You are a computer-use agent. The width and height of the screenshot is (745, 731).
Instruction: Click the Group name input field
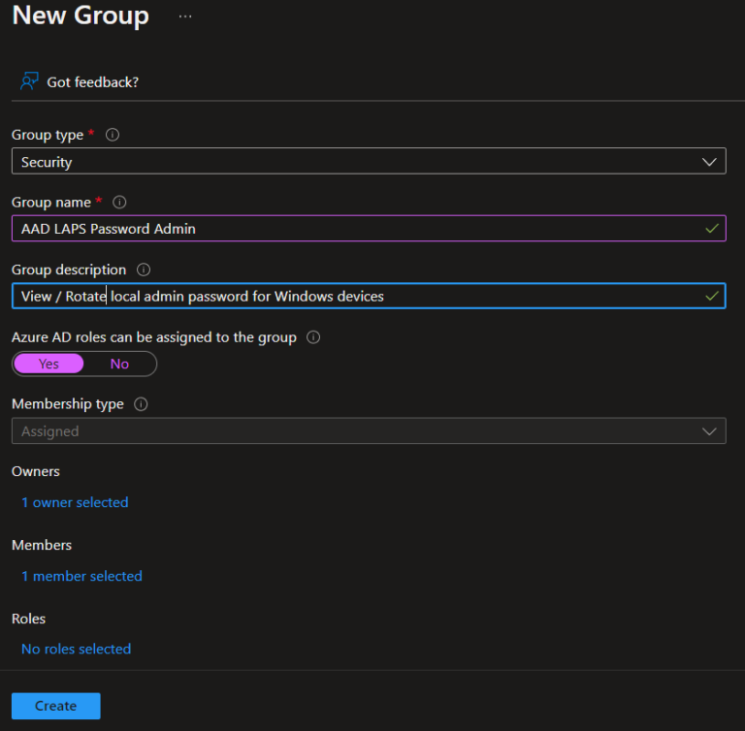tap(369, 229)
